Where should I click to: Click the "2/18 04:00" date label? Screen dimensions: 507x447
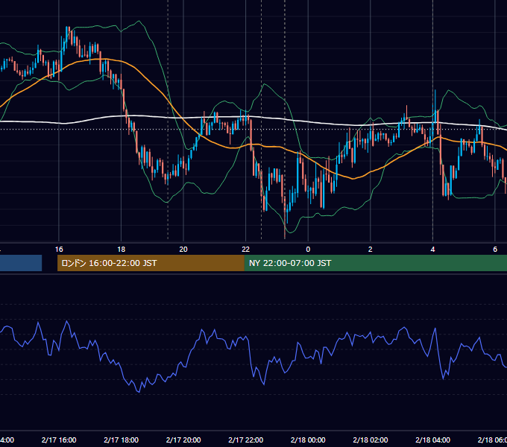pos(432,440)
